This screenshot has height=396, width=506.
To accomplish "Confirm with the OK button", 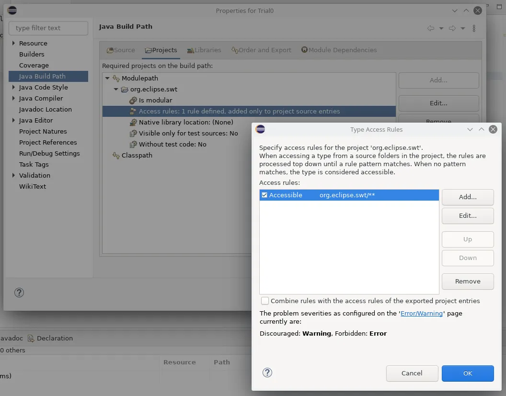I will (468, 373).
